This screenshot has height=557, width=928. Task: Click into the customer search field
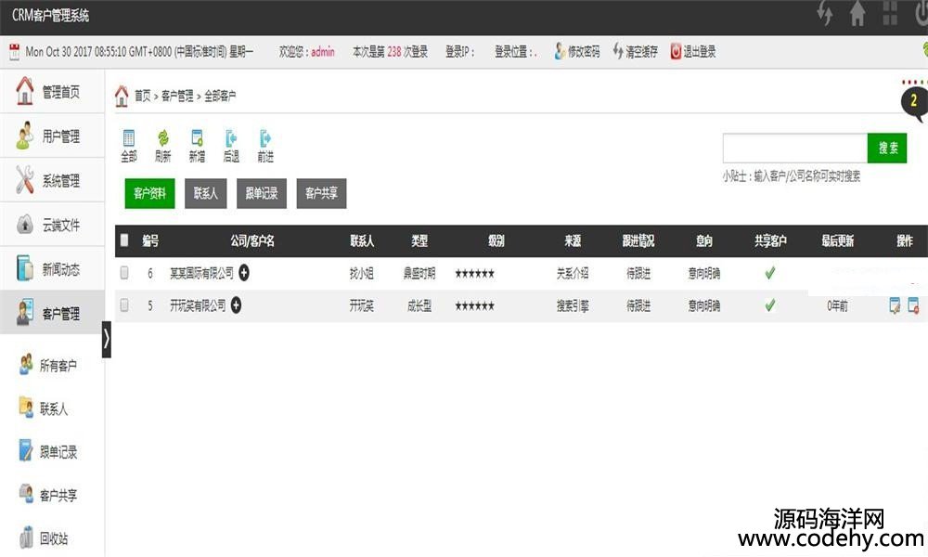point(795,148)
